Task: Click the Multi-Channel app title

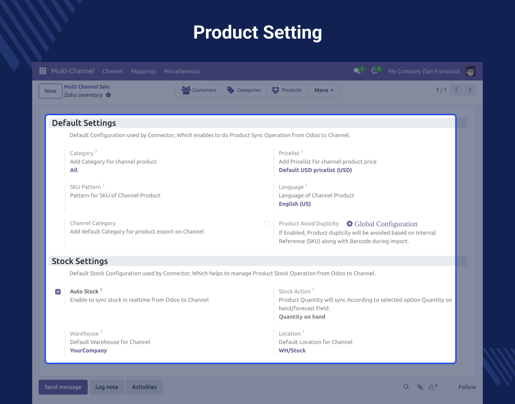Action: (73, 71)
